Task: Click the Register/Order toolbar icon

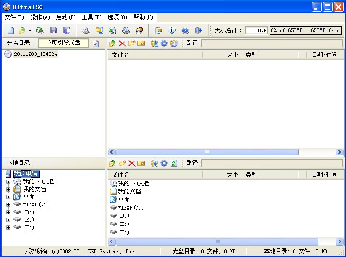Action: (x=158, y=30)
